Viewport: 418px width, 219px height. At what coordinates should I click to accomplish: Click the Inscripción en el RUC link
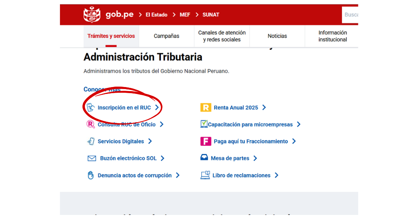click(124, 107)
